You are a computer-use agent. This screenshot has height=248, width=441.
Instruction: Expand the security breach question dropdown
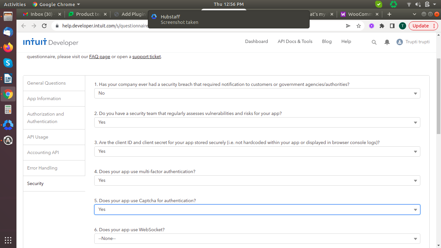coord(257,93)
